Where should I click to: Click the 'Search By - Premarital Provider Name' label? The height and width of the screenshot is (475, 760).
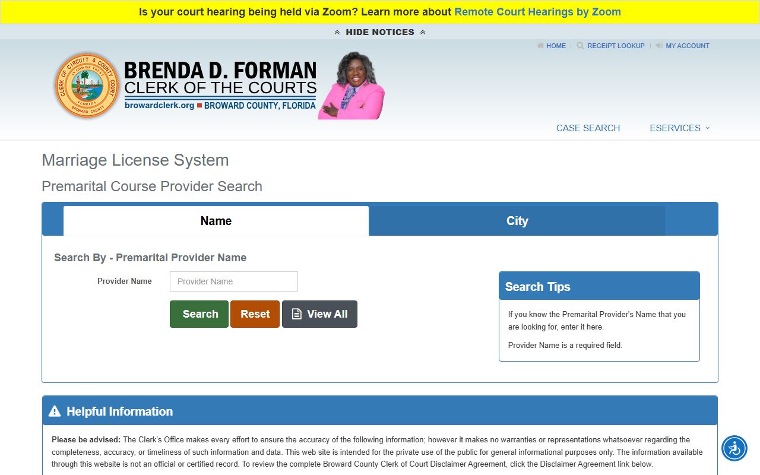click(x=150, y=258)
